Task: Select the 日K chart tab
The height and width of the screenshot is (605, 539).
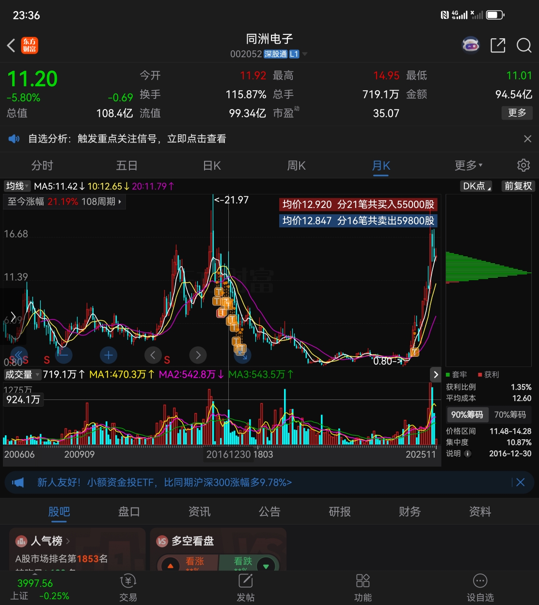Action: click(212, 166)
